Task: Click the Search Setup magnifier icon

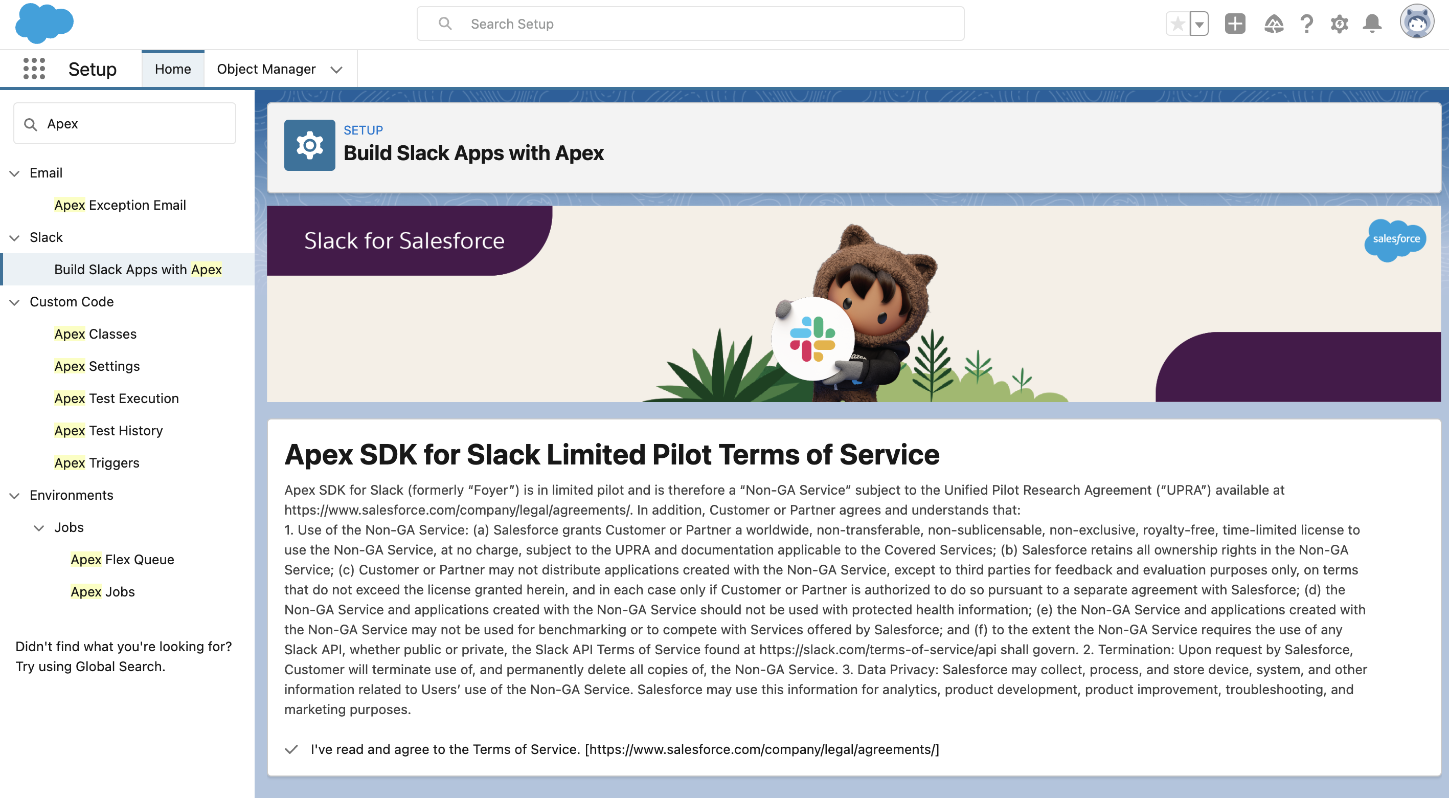Action: [445, 24]
